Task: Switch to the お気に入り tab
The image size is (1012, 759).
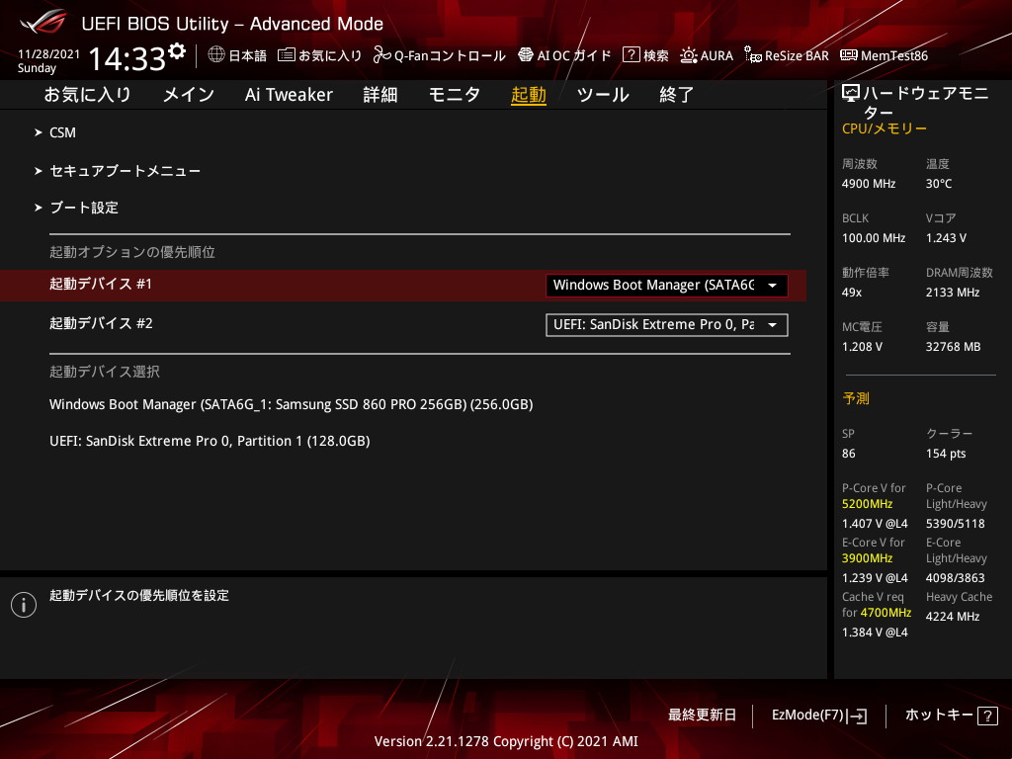Action: (x=88, y=95)
